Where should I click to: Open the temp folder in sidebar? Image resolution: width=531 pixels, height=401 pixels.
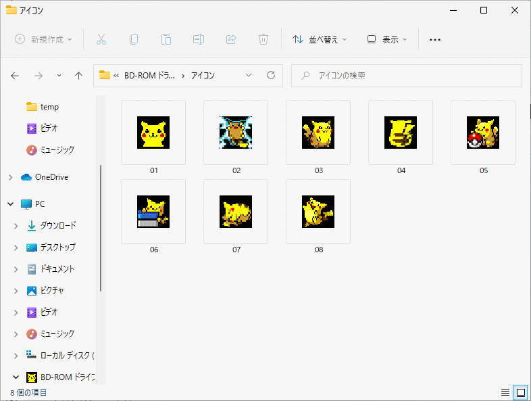(x=43, y=107)
